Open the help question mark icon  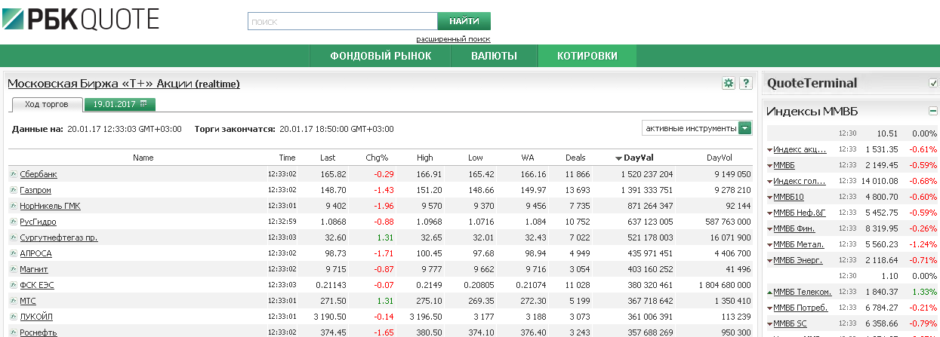[x=746, y=83]
